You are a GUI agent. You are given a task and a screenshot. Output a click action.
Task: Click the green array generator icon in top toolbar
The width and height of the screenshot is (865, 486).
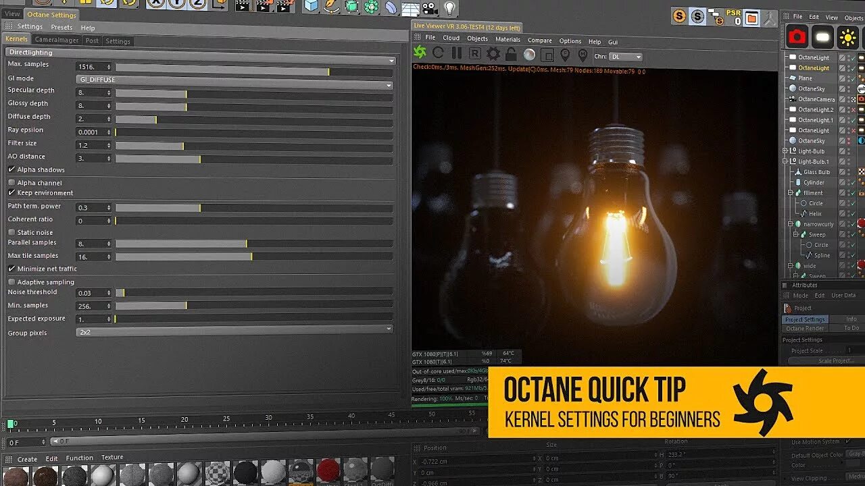(x=371, y=7)
